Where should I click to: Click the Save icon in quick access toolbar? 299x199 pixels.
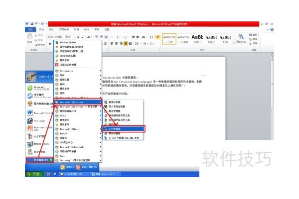point(32,23)
